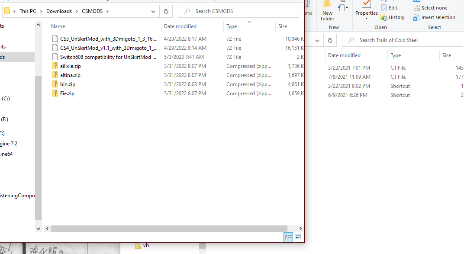The image size is (464, 254).
Task: Click Invert selection in ribbon
Action: (x=435, y=17)
